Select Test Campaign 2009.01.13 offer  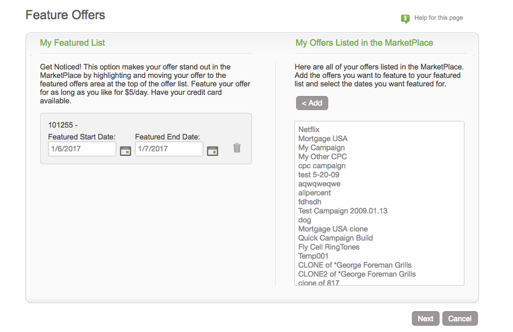[379, 211]
